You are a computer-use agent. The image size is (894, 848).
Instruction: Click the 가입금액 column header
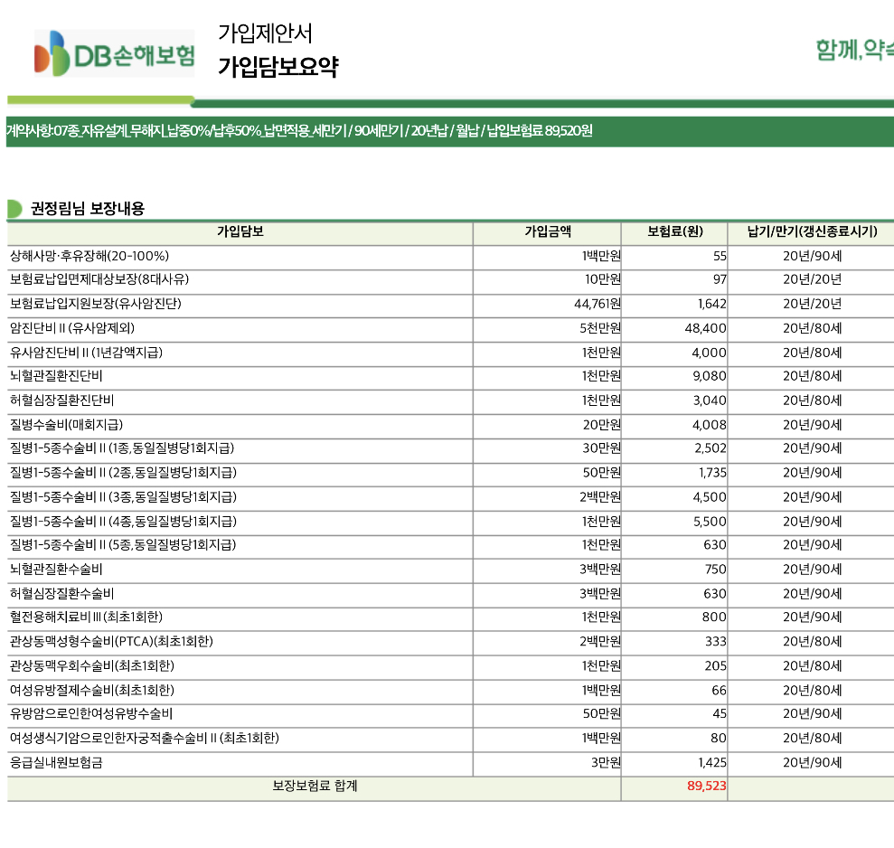point(548,231)
